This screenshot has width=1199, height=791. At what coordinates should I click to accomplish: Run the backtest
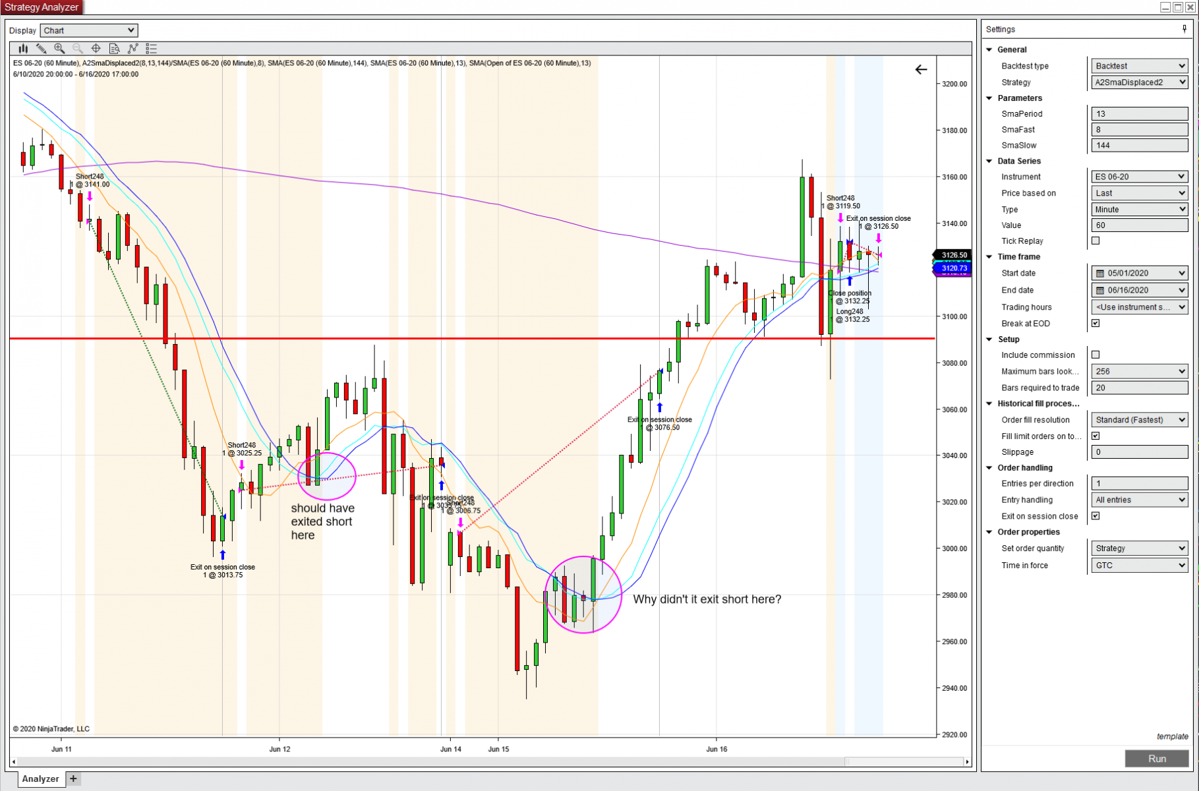click(x=1157, y=759)
